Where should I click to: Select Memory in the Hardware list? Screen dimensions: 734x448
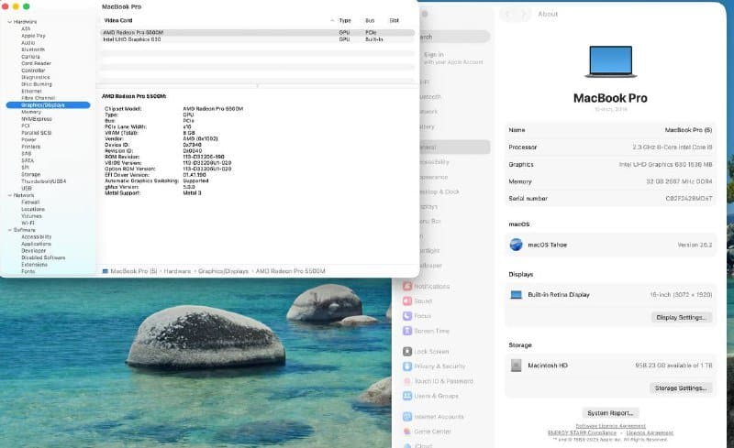coord(31,113)
